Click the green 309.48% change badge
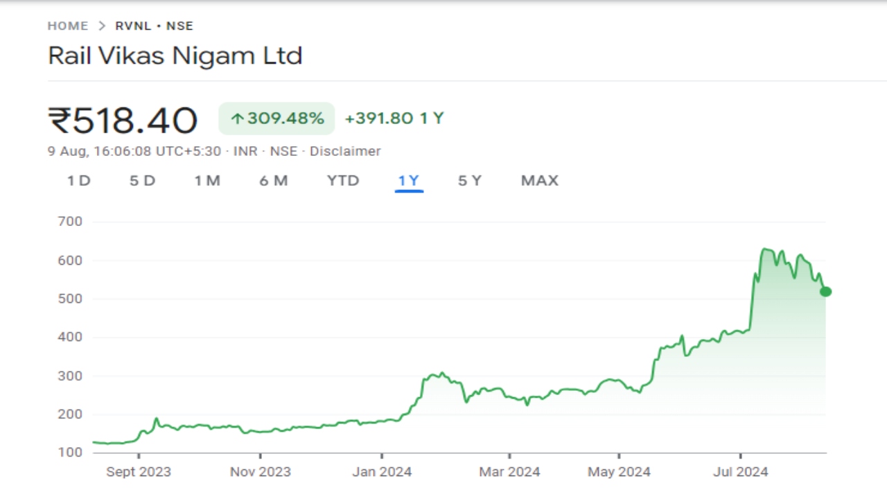This screenshot has width=887, height=499. [276, 119]
